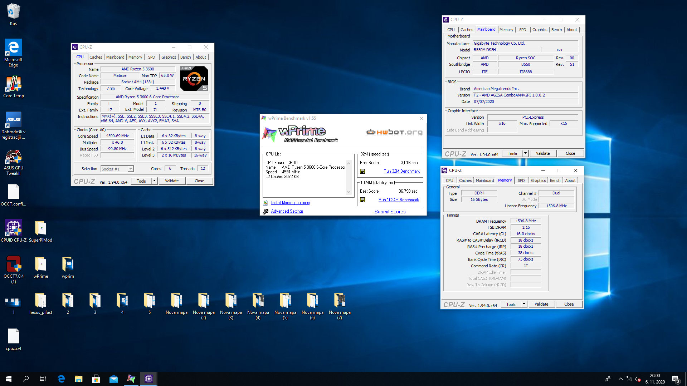Click Close button in Mainboard window
The width and height of the screenshot is (687, 386).
tap(570, 153)
